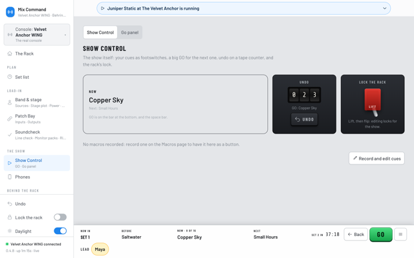Screen dimensions: 414x258
Task: Select Show Control in the sidebar
Action: coord(37,163)
